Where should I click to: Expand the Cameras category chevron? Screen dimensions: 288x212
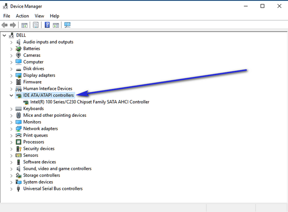(12, 55)
